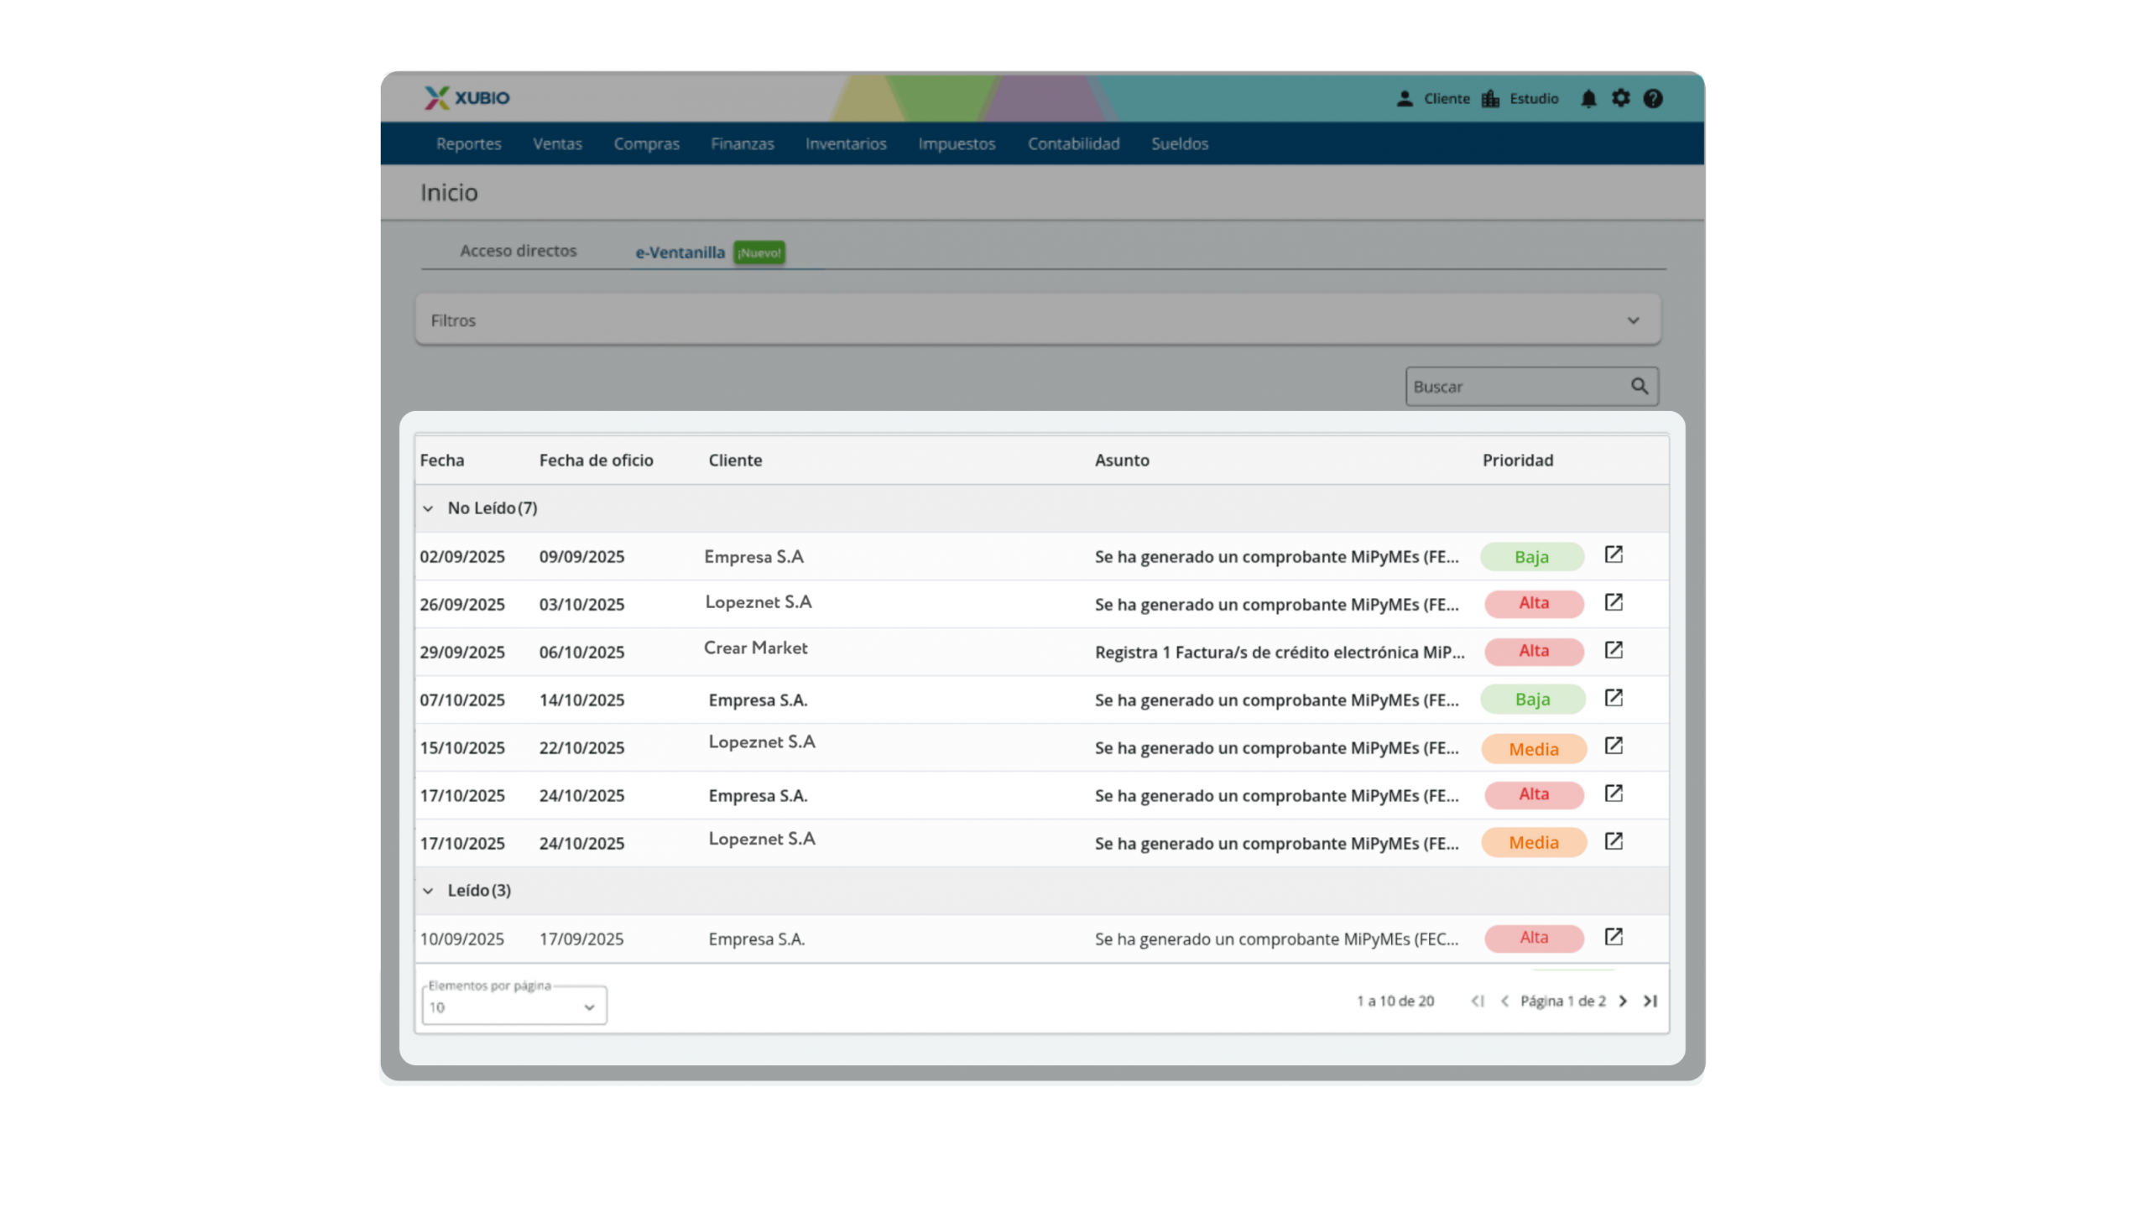Click the search magnifier icon

point(1639,386)
